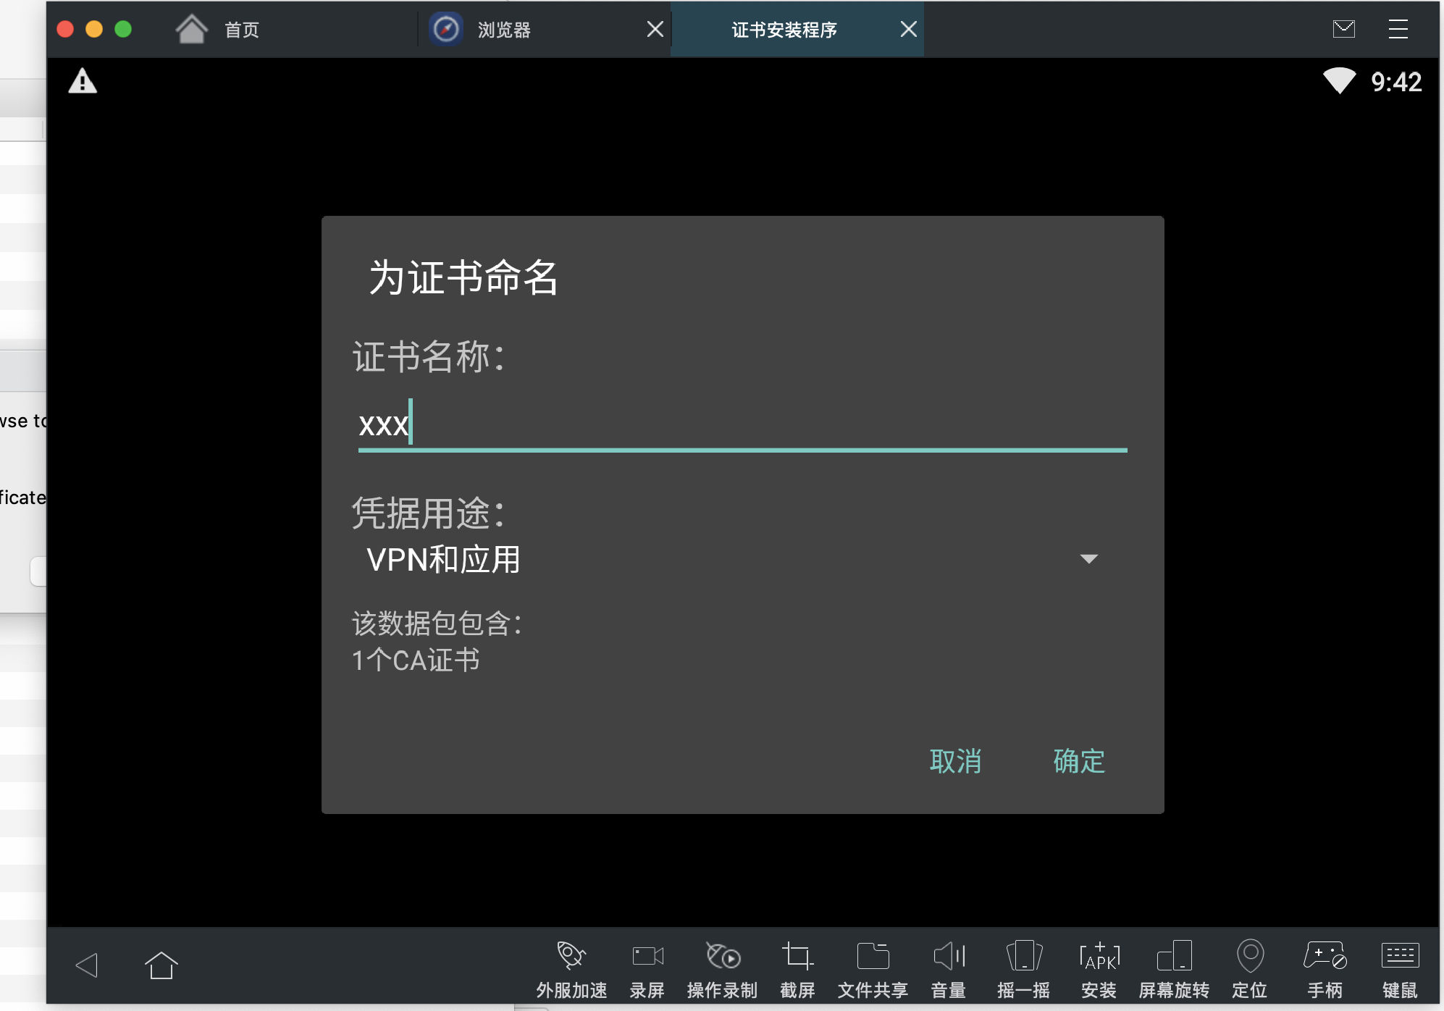Switch to the 浏览器 tab

[503, 30]
